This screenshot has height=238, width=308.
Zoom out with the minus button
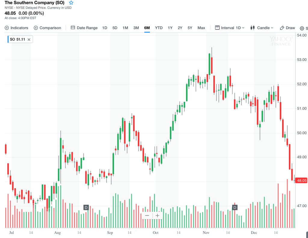click(147, 216)
